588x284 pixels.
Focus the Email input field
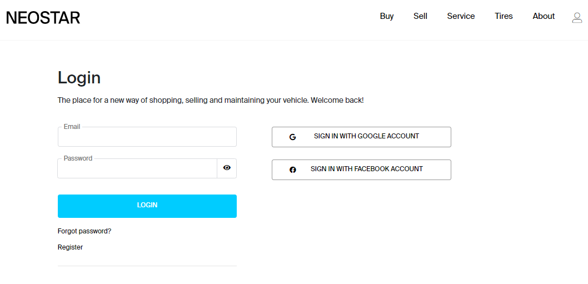[x=147, y=137]
